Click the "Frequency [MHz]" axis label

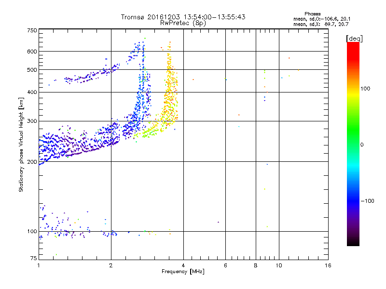tap(183, 272)
